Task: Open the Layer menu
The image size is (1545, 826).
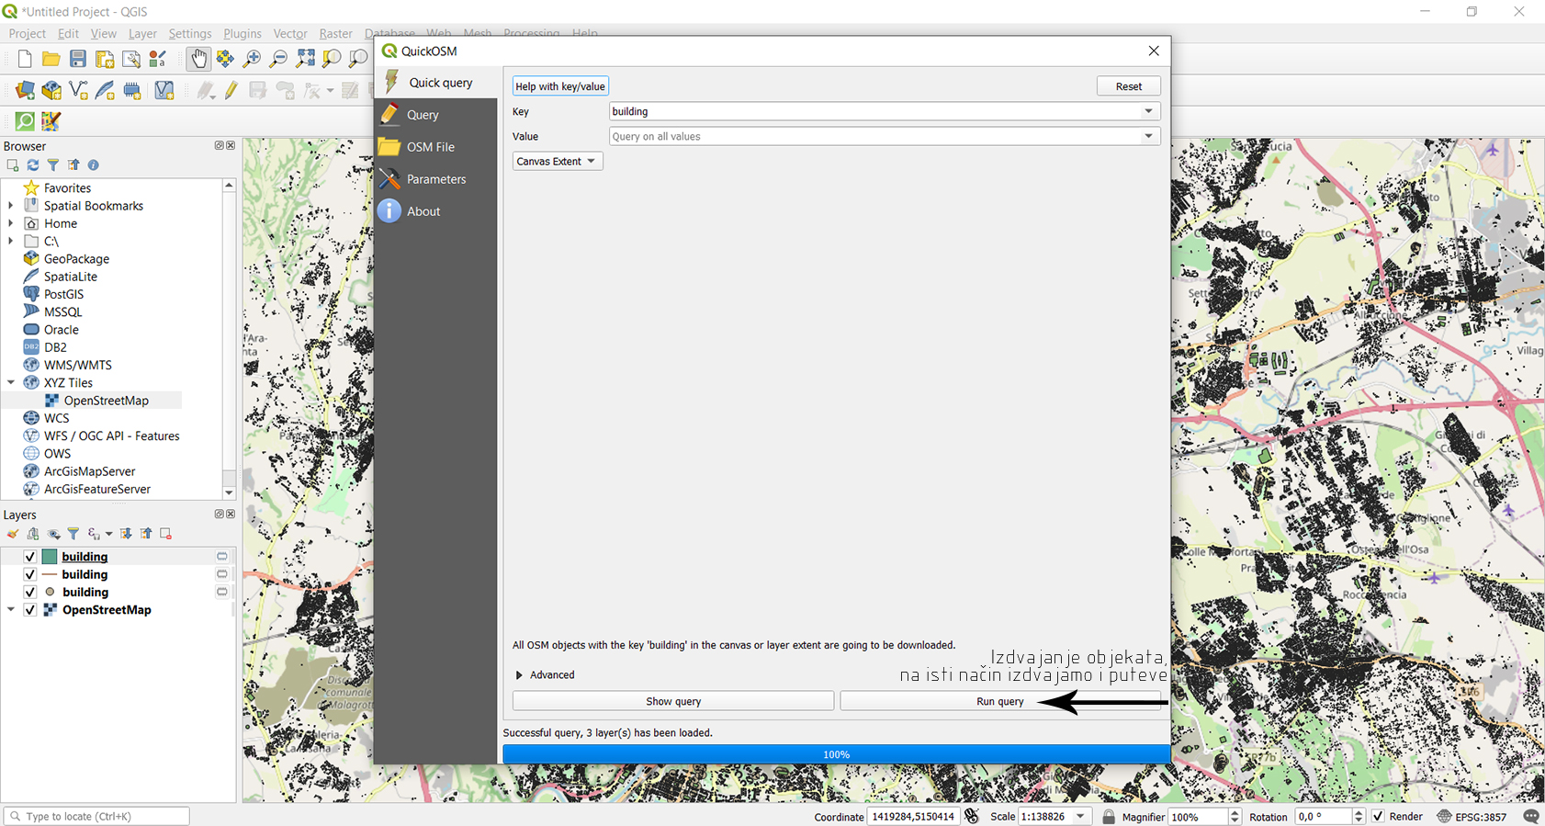Action: (x=142, y=33)
